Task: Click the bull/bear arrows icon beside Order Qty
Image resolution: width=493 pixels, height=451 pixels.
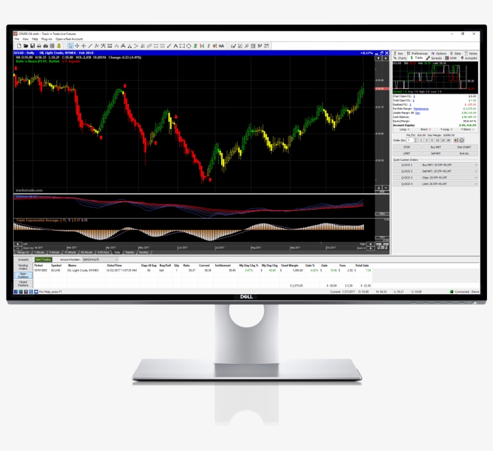Action: (x=456, y=141)
